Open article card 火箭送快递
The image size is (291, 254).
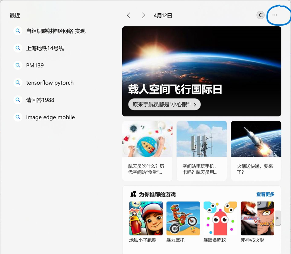[x=256, y=151]
